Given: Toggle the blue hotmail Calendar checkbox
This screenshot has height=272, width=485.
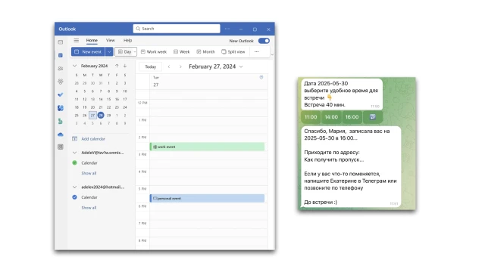Looking at the screenshot, I should (74, 197).
